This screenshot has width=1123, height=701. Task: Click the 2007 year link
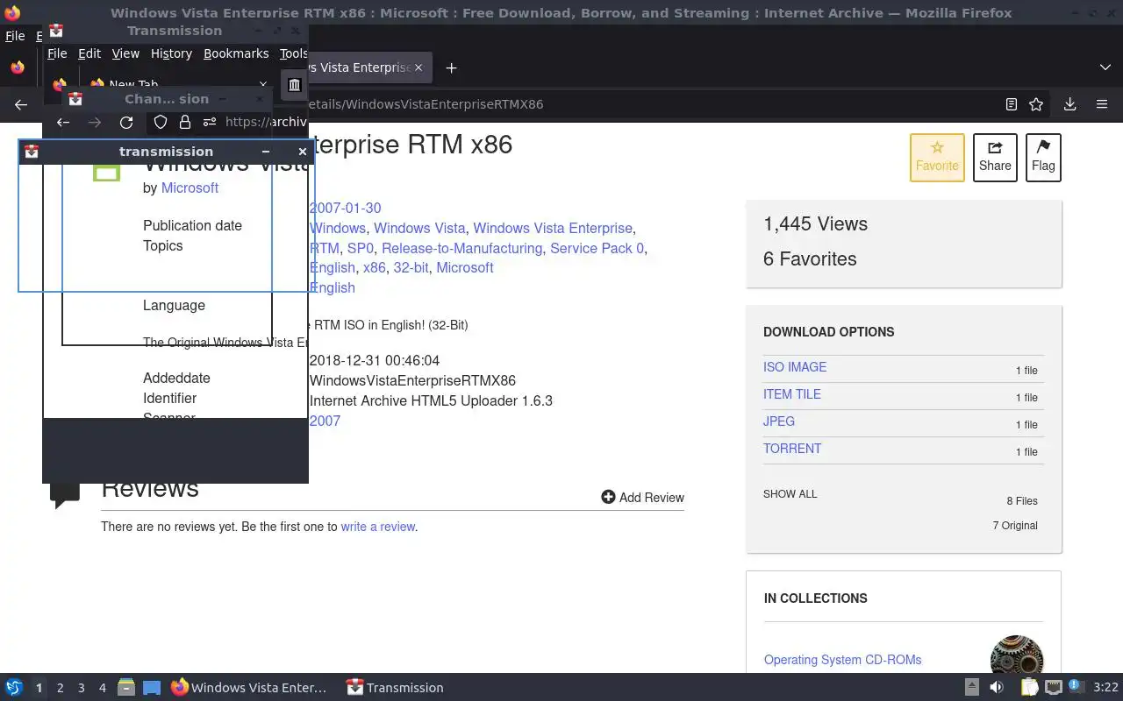325,421
